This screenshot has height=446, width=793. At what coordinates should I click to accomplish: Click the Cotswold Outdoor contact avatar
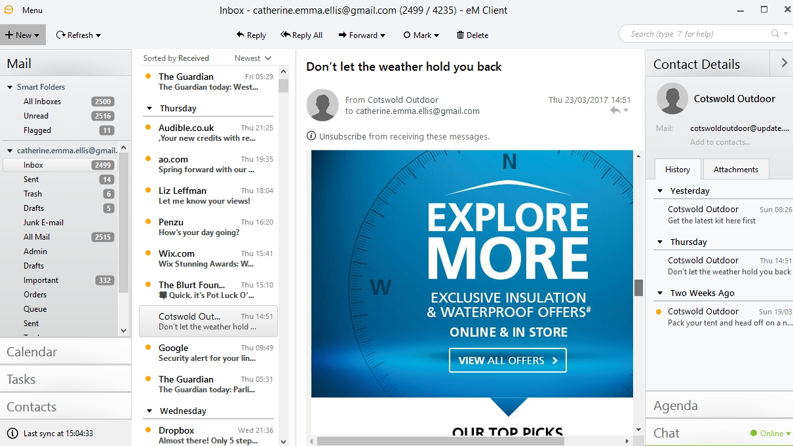672,99
